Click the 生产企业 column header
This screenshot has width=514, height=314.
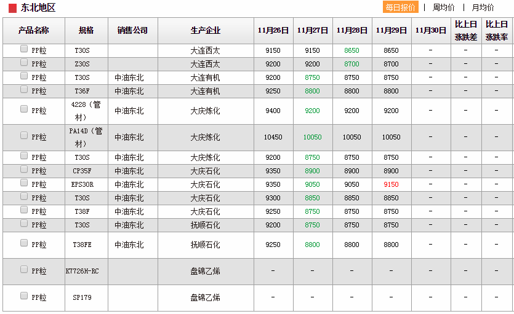click(206, 30)
